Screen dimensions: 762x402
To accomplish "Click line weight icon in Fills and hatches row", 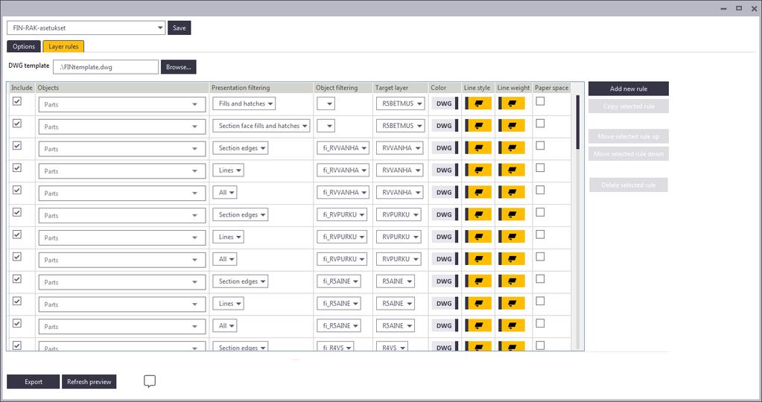I will [512, 103].
